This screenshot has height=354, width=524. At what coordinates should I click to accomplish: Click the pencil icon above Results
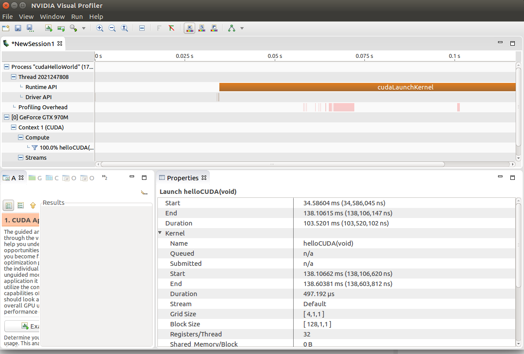[x=144, y=192]
